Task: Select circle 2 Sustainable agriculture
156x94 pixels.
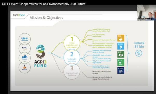Action: tap(72, 57)
